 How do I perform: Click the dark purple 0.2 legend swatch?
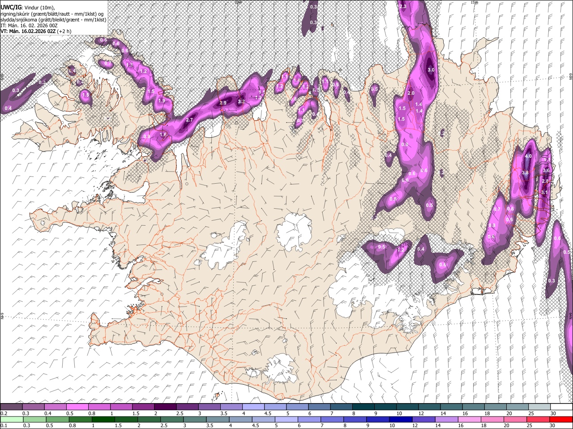point(11,407)
